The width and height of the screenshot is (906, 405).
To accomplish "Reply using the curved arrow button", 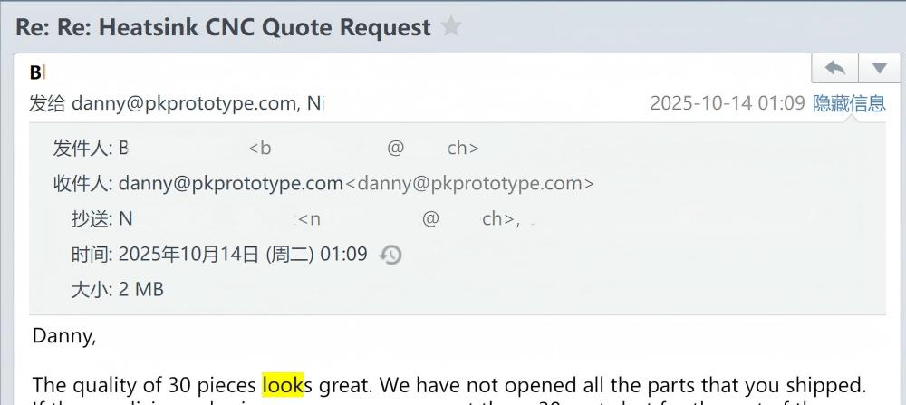I will 835,69.
